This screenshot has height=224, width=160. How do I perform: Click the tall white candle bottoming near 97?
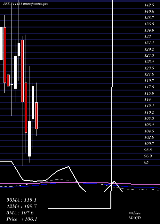click(29, 139)
